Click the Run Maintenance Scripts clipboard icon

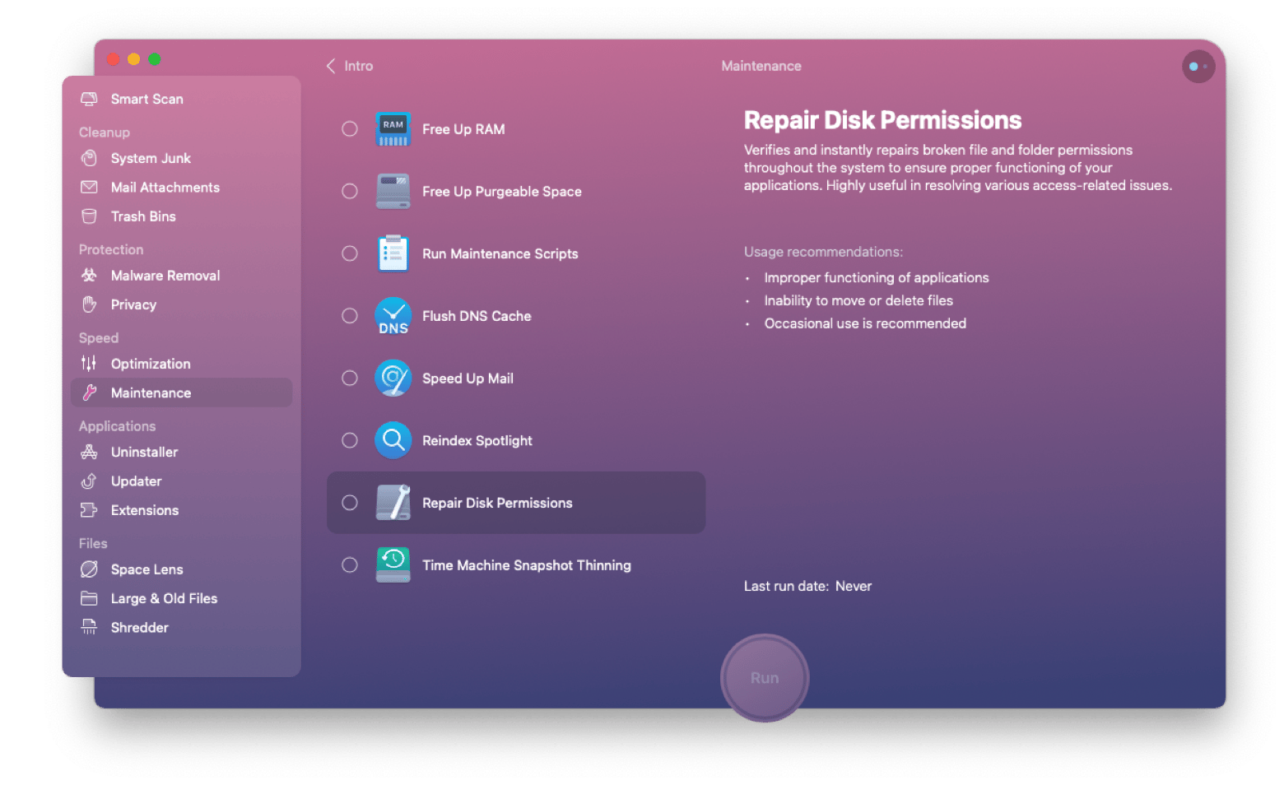(x=393, y=253)
